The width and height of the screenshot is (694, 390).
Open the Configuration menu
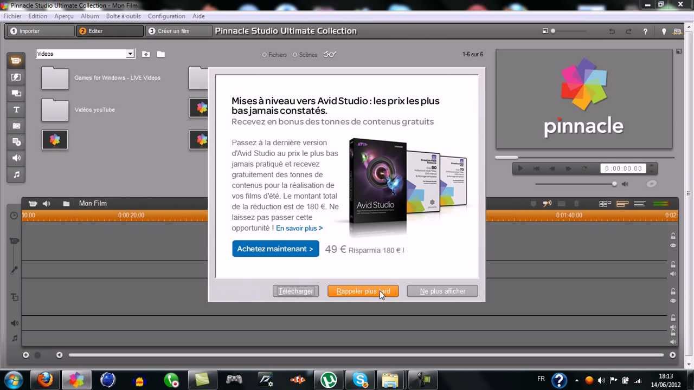click(x=166, y=16)
